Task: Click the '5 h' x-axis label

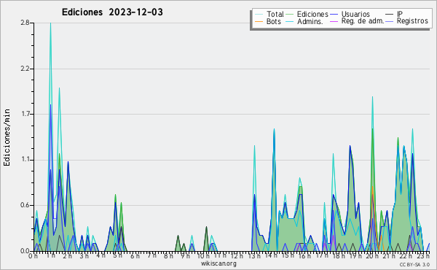Action: pos(117,255)
